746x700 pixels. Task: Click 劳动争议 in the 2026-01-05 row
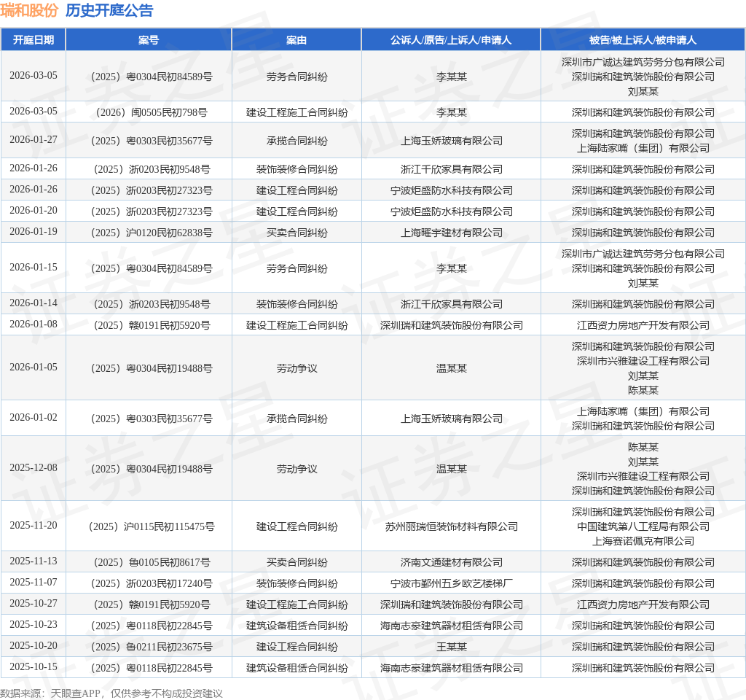(x=297, y=368)
